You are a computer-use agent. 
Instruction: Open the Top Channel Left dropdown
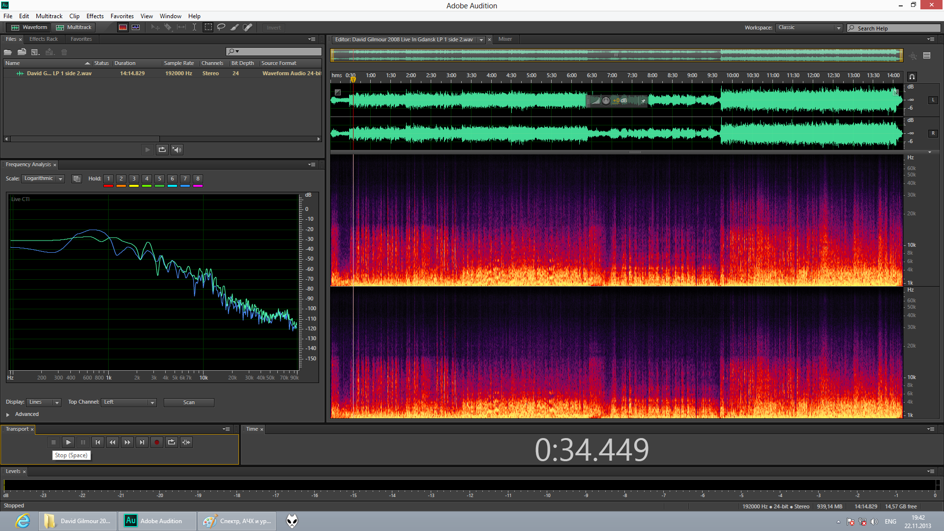click(129, 402)
